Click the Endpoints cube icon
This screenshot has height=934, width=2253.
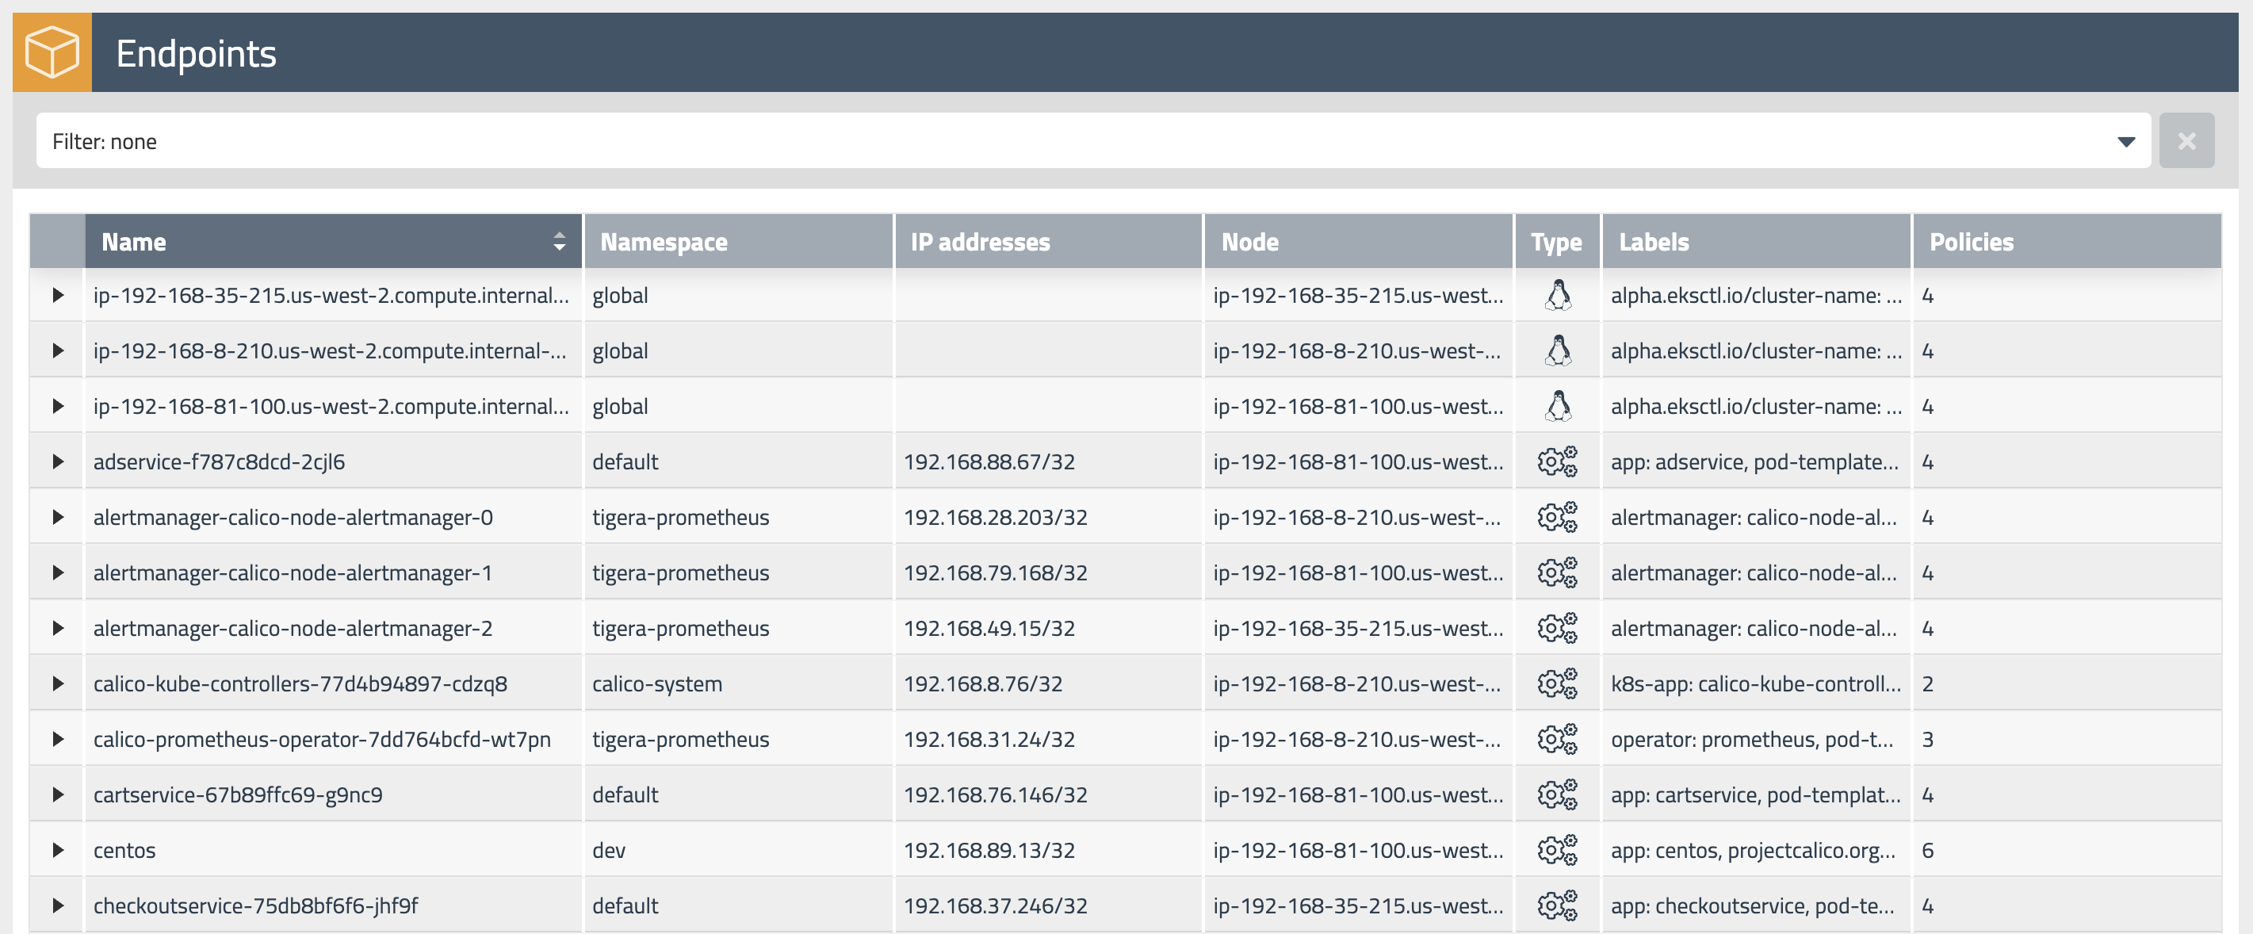[52, 52]
